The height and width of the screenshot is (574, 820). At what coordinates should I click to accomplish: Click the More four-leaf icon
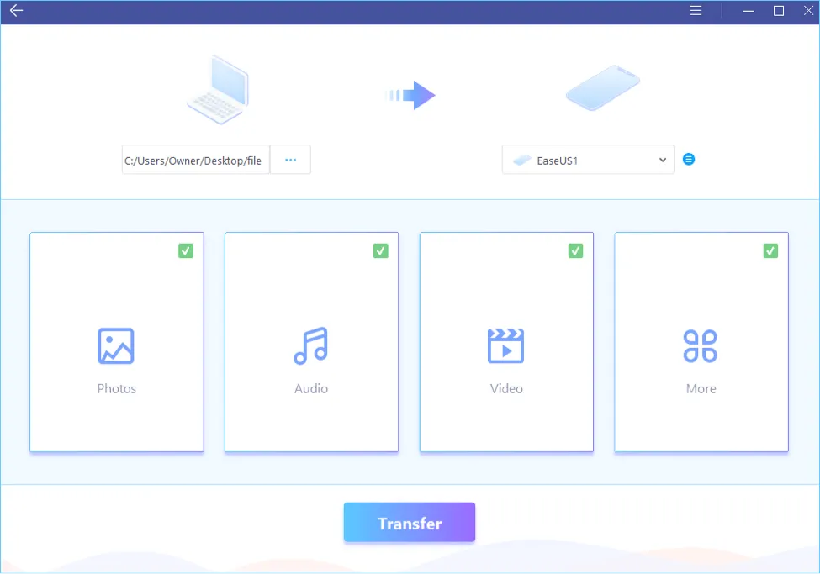pyautogui.click(x=700, y=345)
